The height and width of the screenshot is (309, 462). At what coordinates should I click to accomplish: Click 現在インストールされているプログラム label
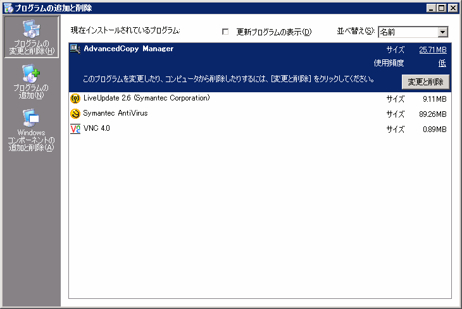tap(125, 30)
